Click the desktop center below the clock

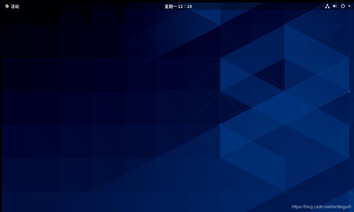click(x=177, y=106)
